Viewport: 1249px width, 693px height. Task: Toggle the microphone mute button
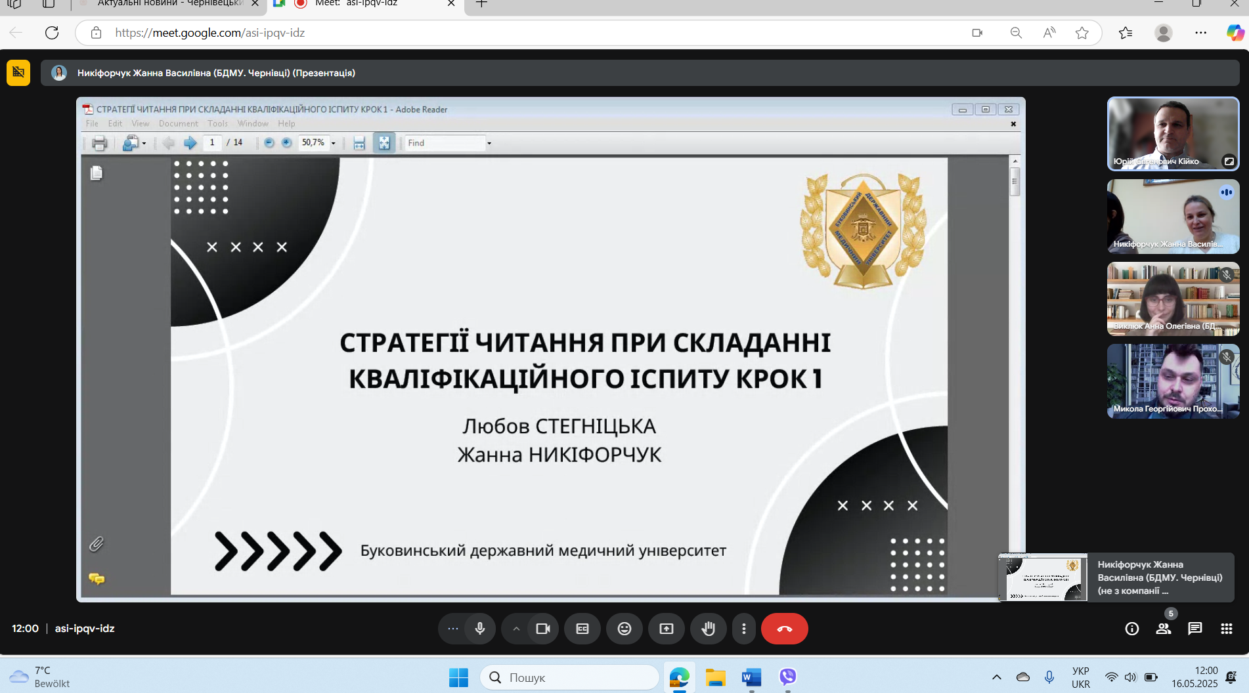[x=480, y=629]
